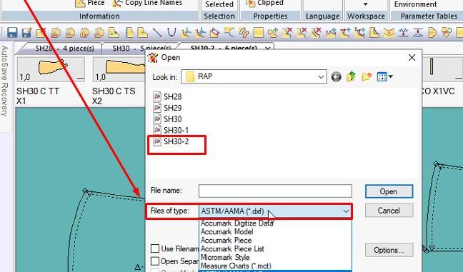Click the Selected button in Selection group
This screenshot has height=272, width=463.
[219, 4]
